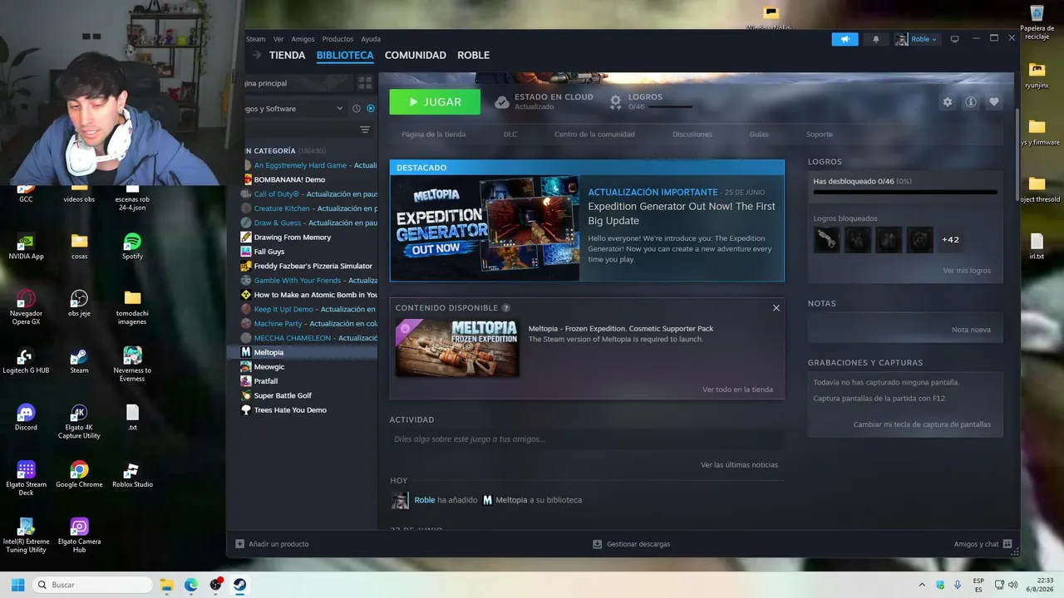Open Spotify from the desktop
Image resolution: width=1064 pixels, height=598 pixels.
(132, 246)
